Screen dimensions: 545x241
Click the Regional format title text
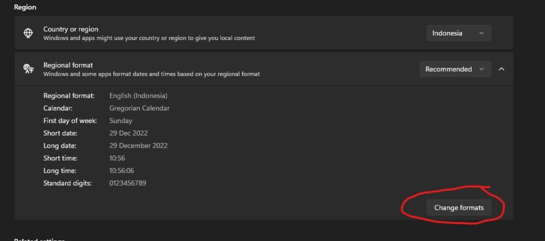pos(68,65)
